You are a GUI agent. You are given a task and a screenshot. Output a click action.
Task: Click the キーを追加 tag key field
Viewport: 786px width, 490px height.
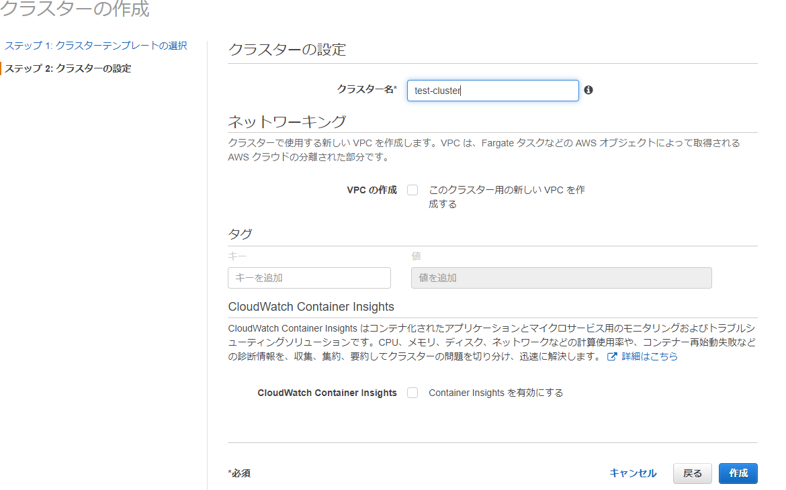[x=309, y=278]
